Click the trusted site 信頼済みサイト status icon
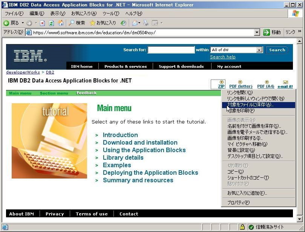 tap(251, 227)
